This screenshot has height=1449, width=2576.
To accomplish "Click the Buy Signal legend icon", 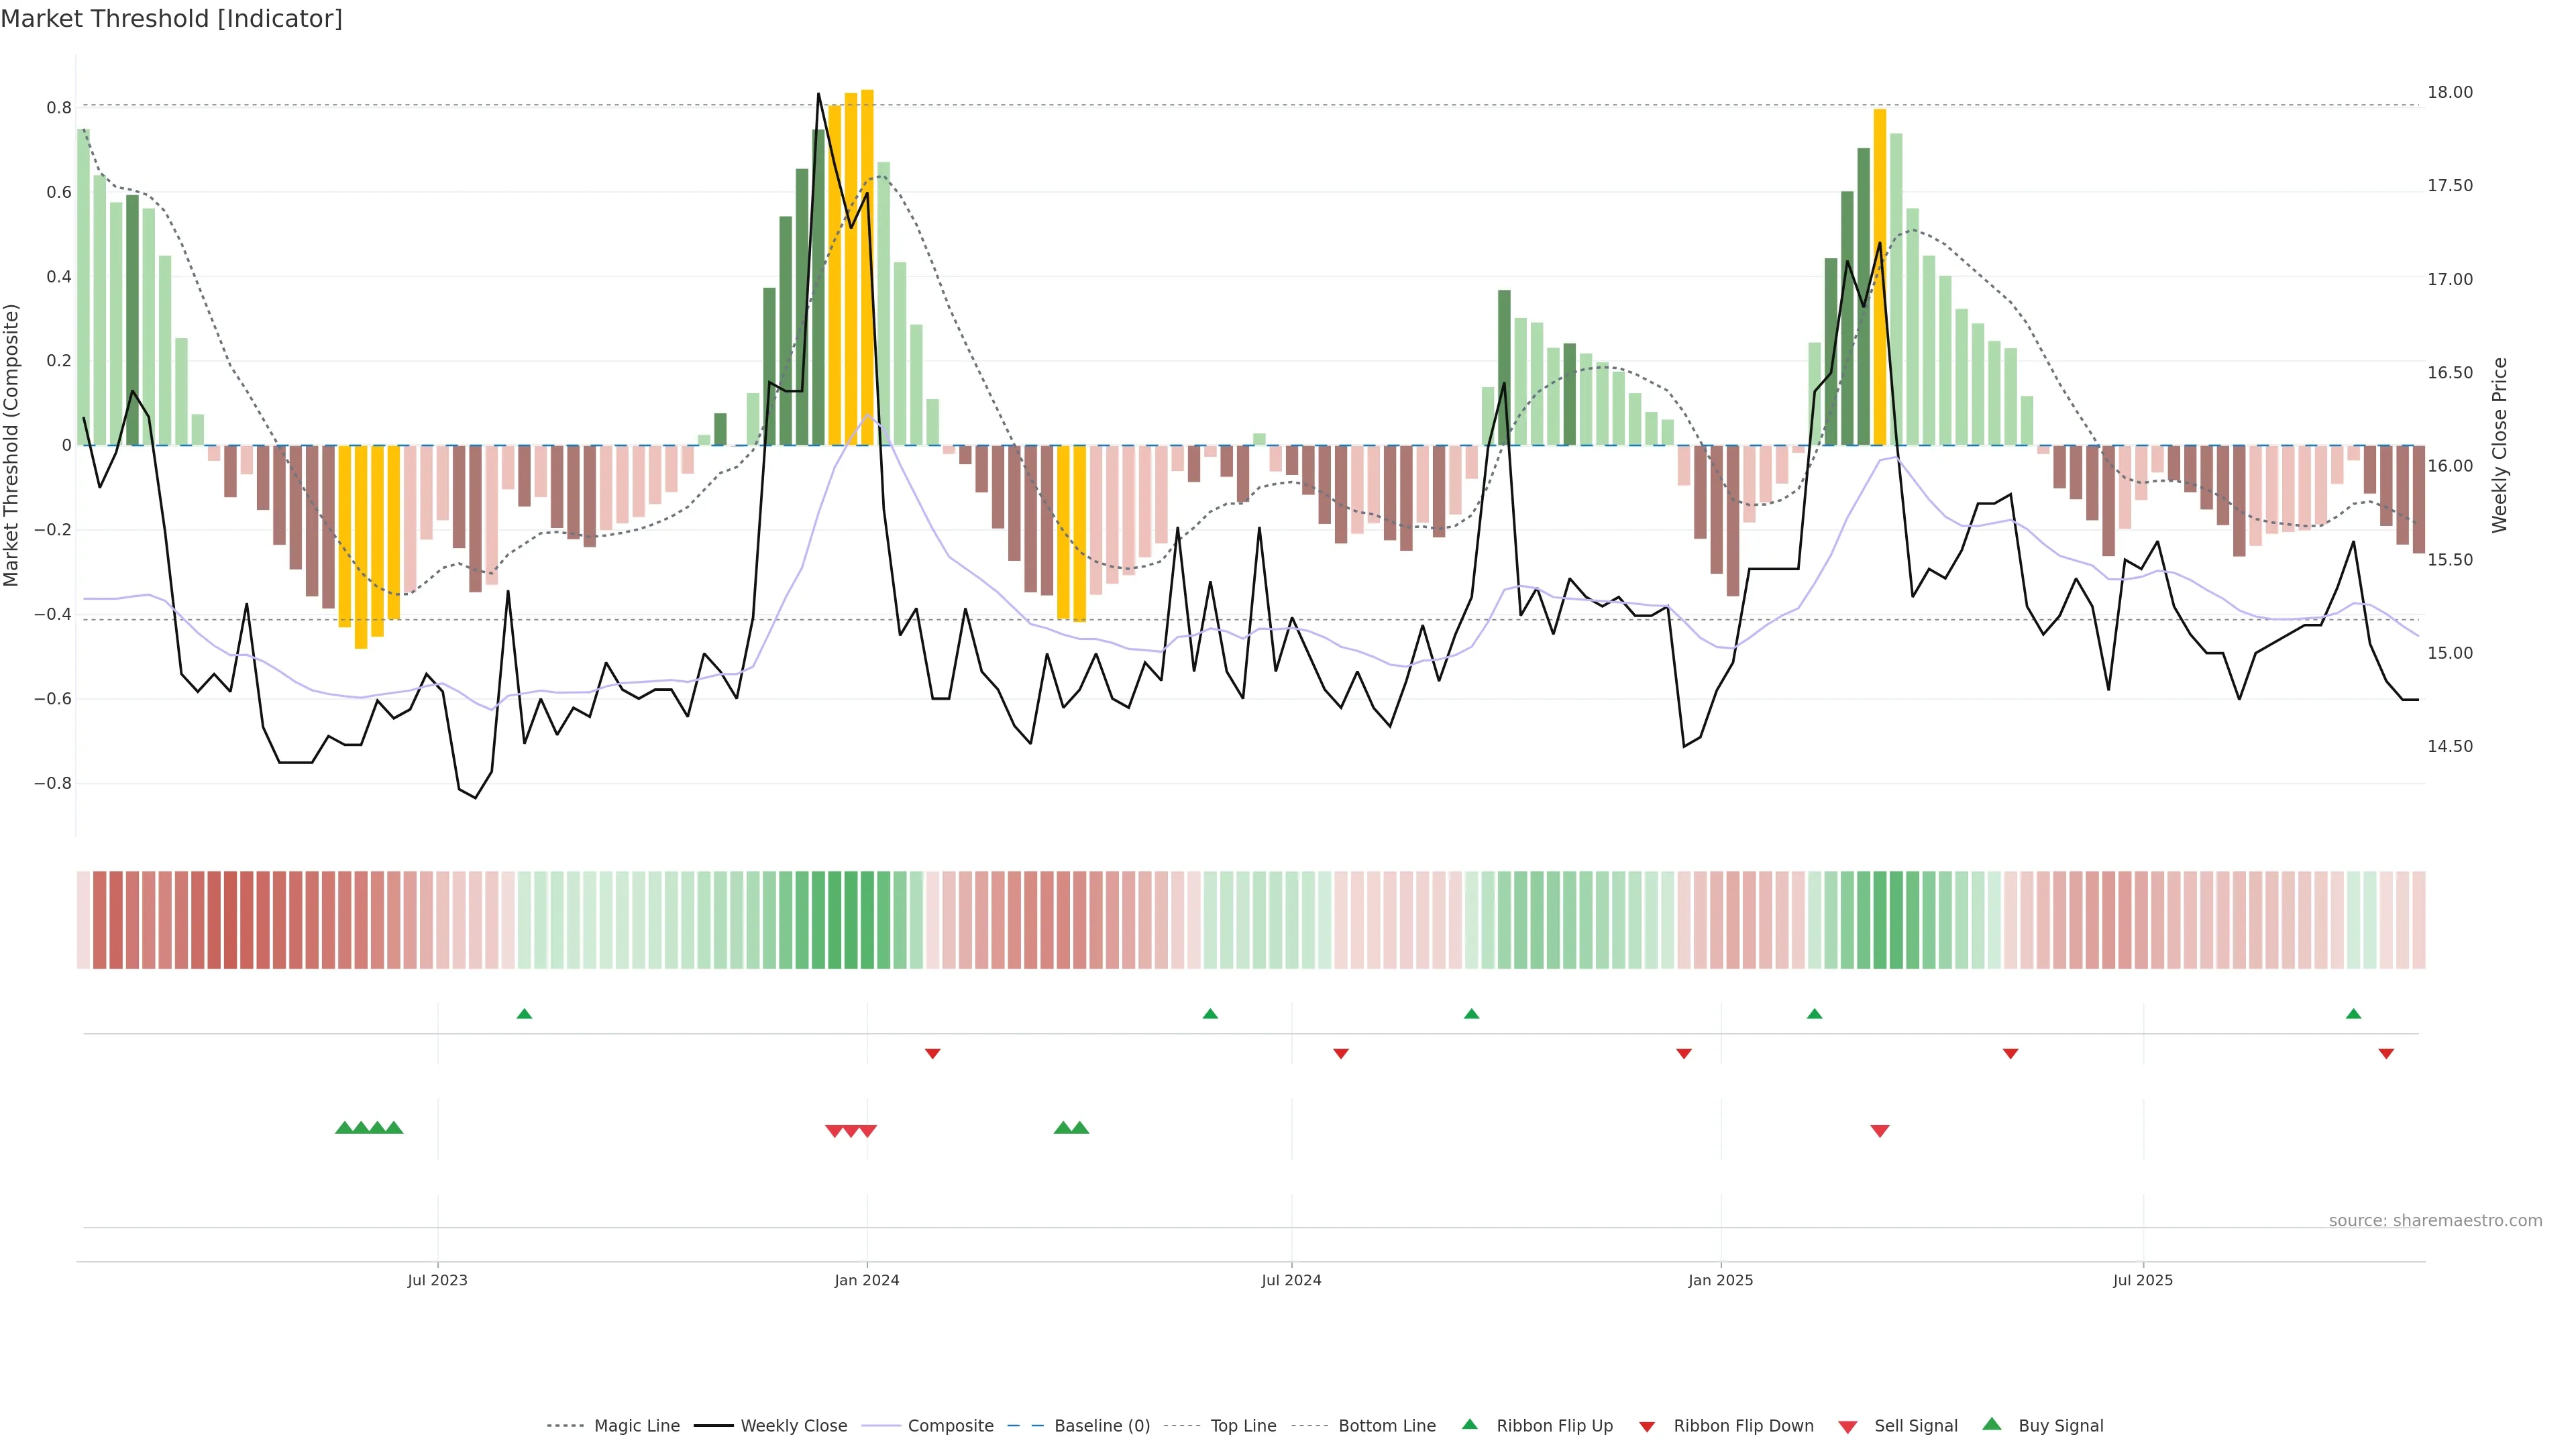I will (x=1991, y=1424).
